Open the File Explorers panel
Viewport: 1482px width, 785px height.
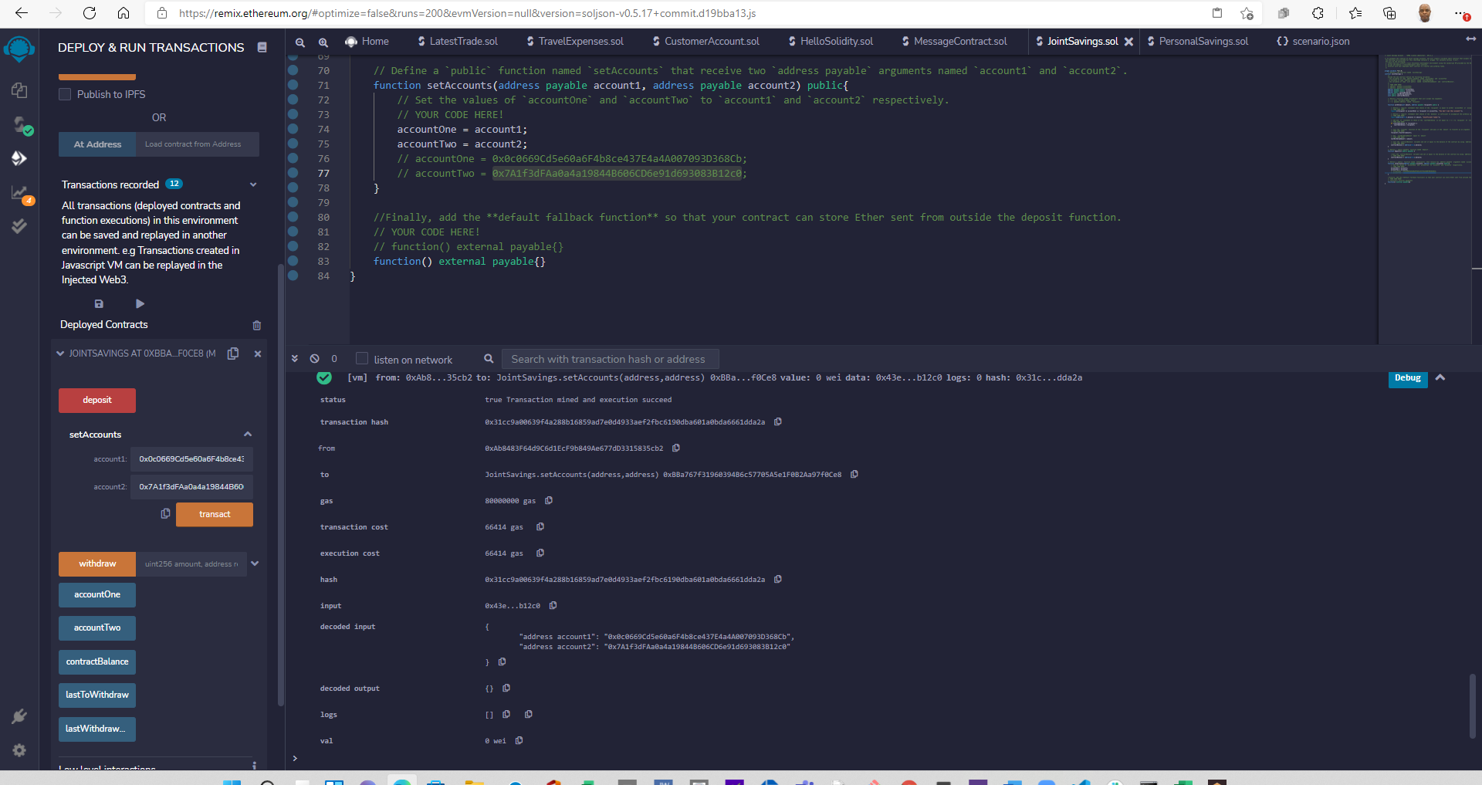click(19, 90)
